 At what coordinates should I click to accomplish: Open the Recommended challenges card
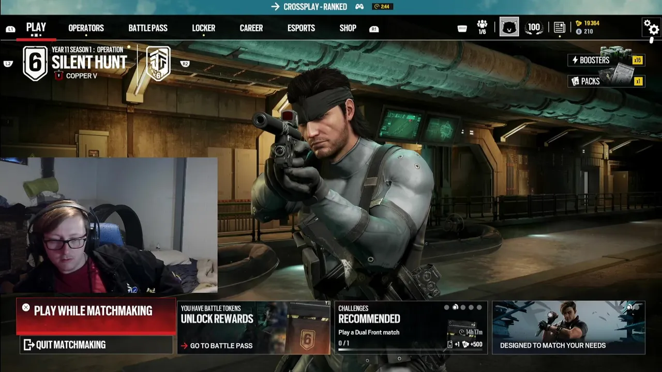(x=411, y=328)
